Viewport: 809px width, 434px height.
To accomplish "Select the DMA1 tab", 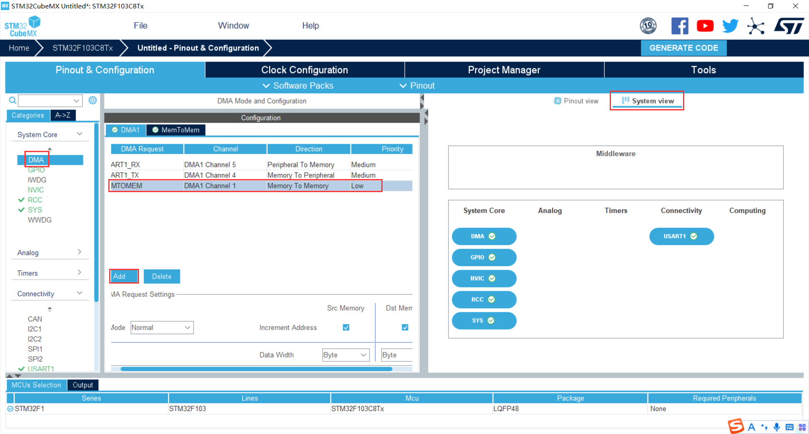I will (126, 130).
